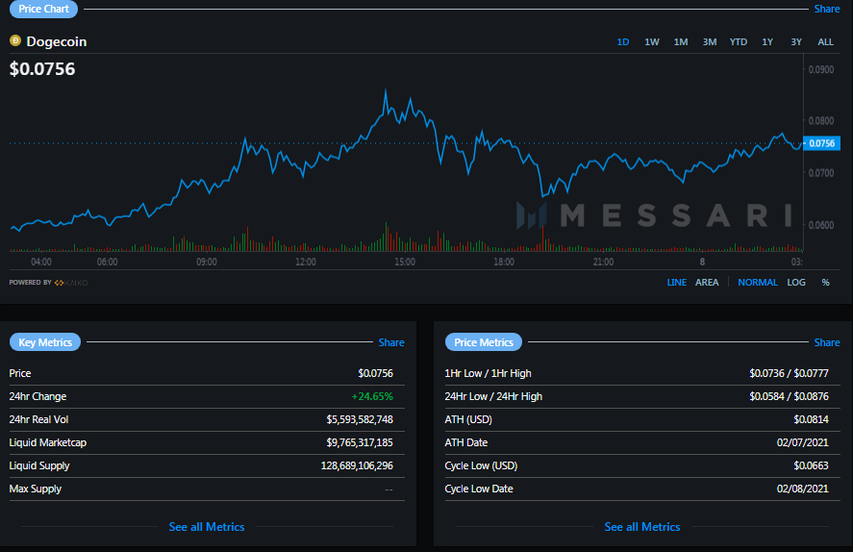The width and height of the screenshot is (853, 552).
Task: Click the Key Metrics header badge
Action: [45, 342]
